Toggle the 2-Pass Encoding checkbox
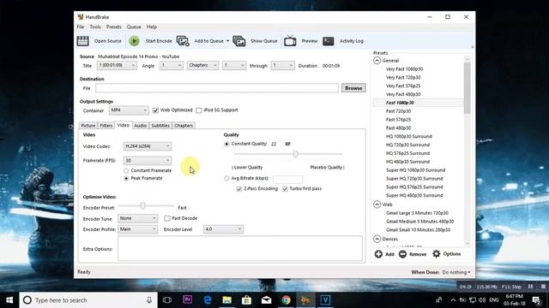549x308 pixels. pos(239,189)
